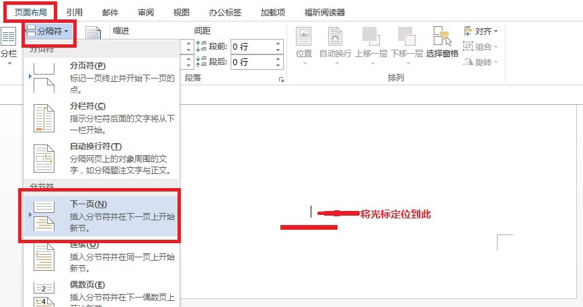The width and height of the screenshot is (583, 307).
Task: Increase left indent with up arrow
Action: [x=188, y=44]
